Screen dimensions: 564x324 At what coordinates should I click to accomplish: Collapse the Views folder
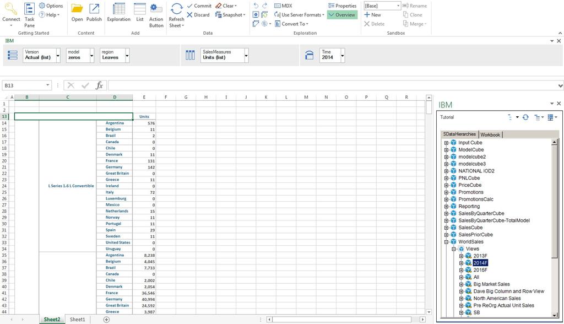454,249
